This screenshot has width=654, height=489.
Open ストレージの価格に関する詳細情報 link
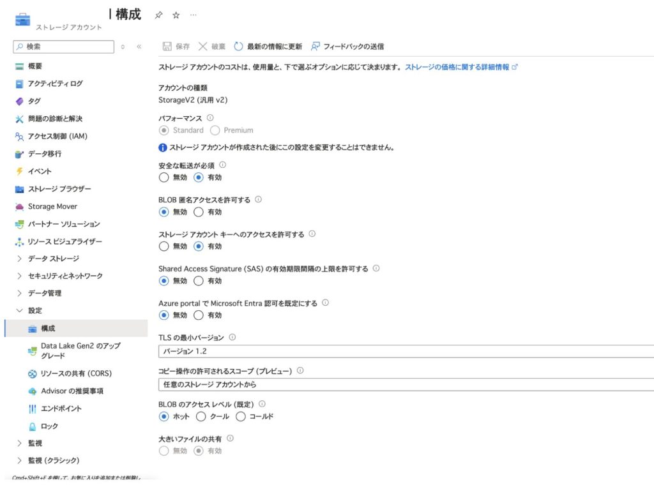(457, 67)
